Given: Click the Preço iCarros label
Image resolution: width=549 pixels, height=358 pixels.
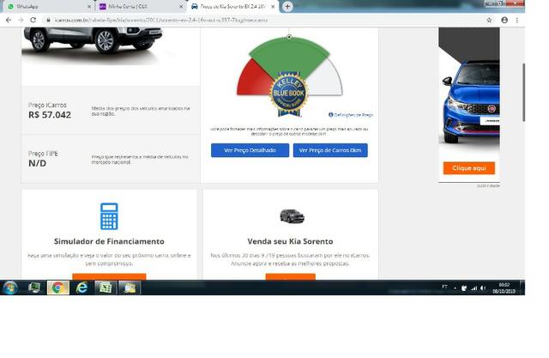Looking at the screenshot, I should tap(47, 105).
